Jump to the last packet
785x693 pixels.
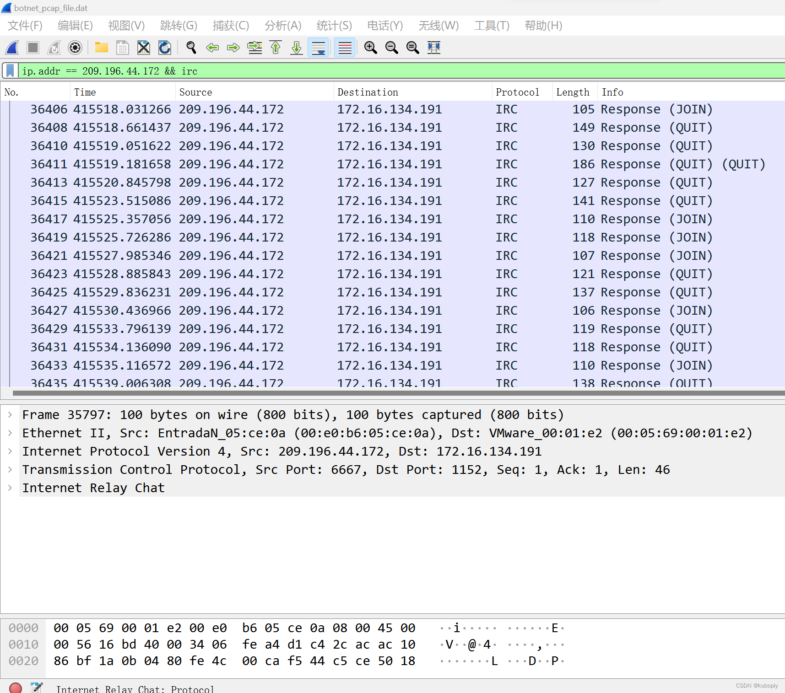coord(297,48)
